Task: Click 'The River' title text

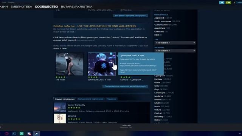Action: (x=60, y=80)
